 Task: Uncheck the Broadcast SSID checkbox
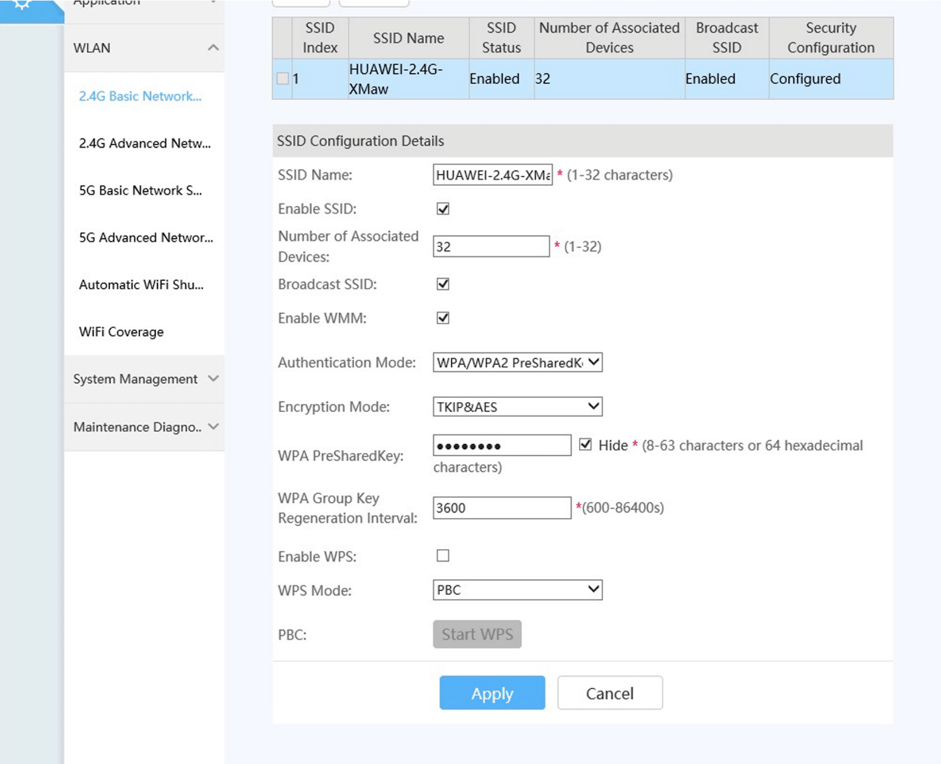[443, 284]
